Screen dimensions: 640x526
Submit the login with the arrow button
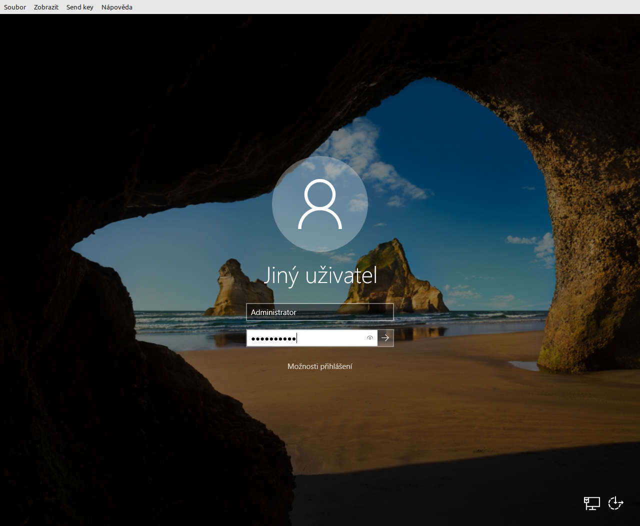(x=385, y=338)
